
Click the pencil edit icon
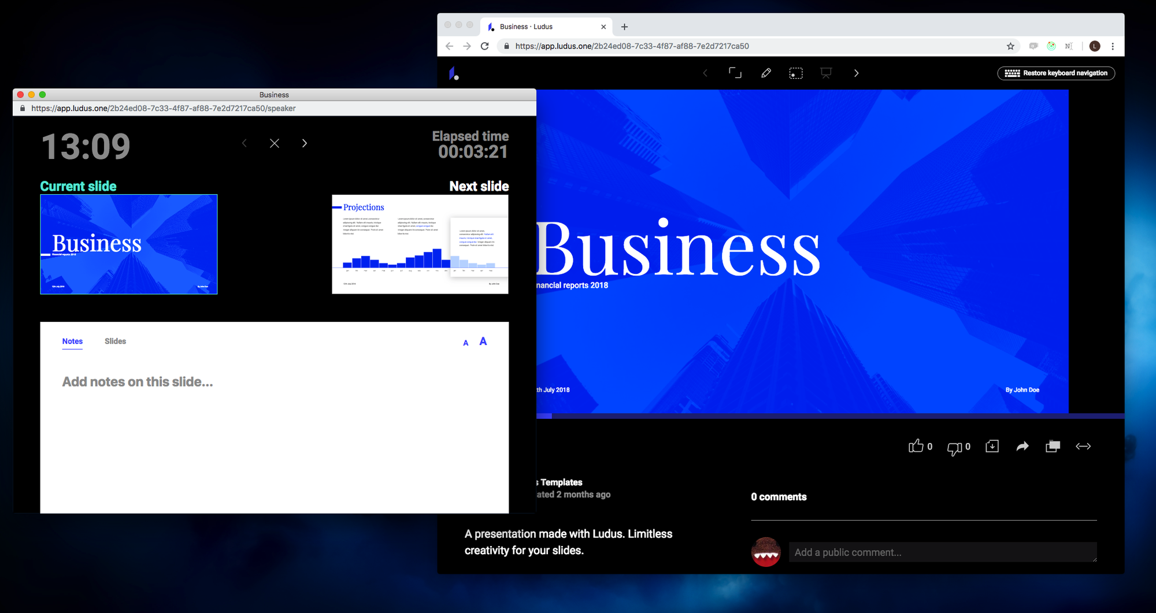tap(766, 73)
